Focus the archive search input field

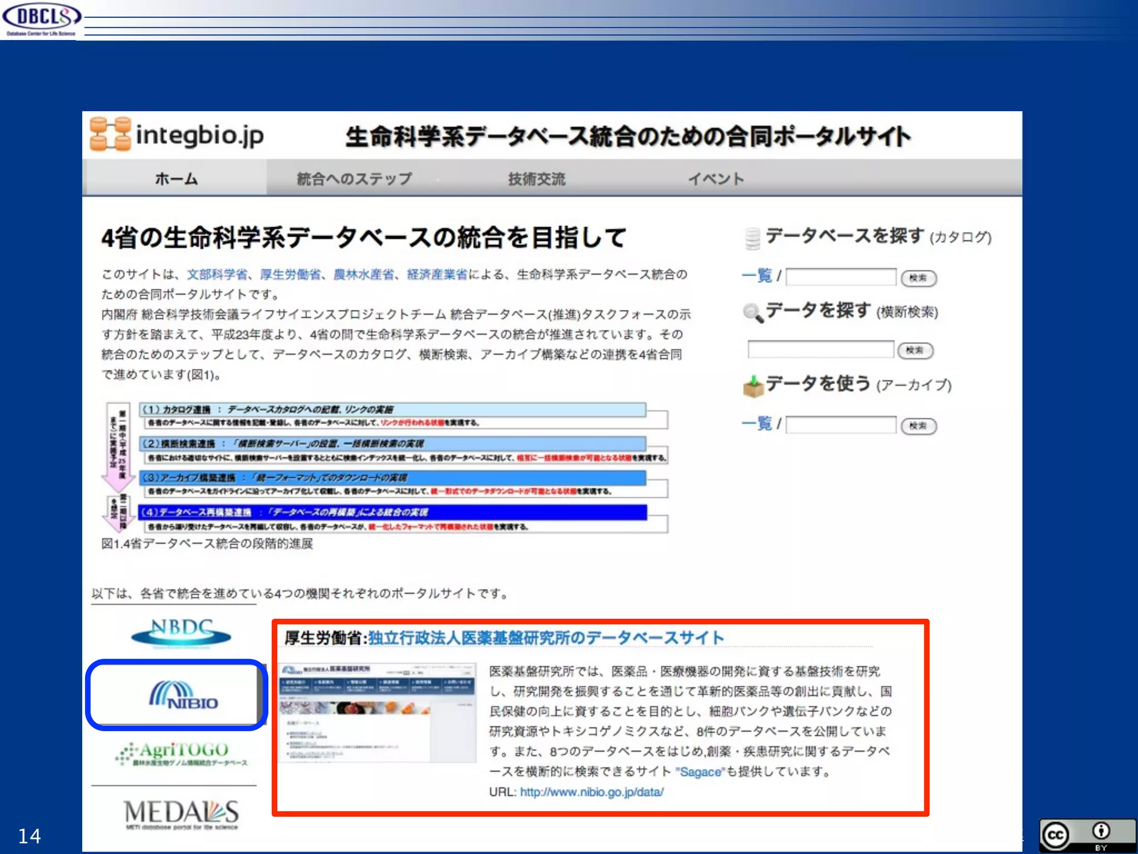pyautogui.click(x=841, y=425)
